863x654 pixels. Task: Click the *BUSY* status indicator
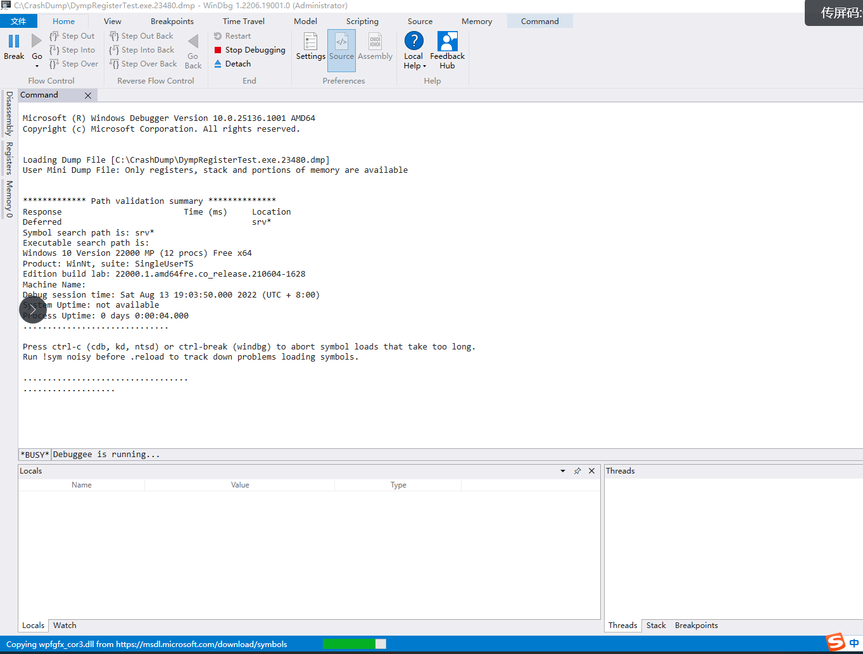pos(35,455)
